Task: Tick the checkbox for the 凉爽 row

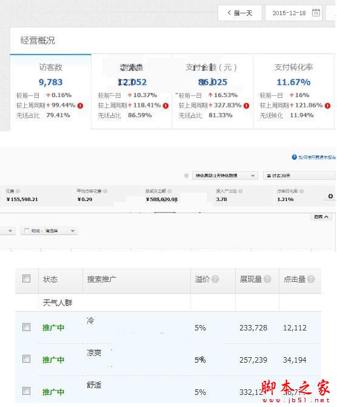Action: 26,359
